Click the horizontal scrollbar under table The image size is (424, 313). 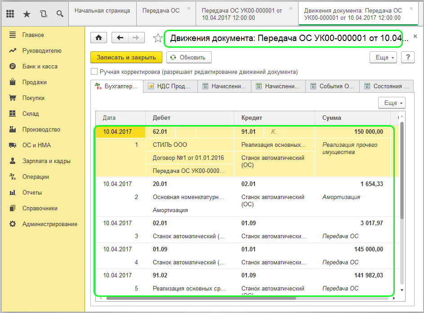[201, 298]
